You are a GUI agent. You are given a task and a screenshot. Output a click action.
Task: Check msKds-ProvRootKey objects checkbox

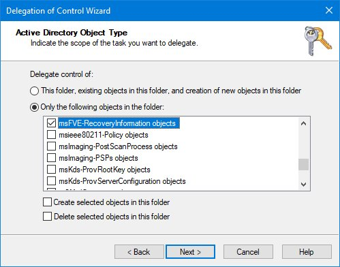(51, 169)
